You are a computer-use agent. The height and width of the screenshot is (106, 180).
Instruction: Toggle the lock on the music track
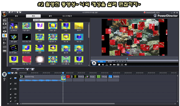click(x=11, y=101)
